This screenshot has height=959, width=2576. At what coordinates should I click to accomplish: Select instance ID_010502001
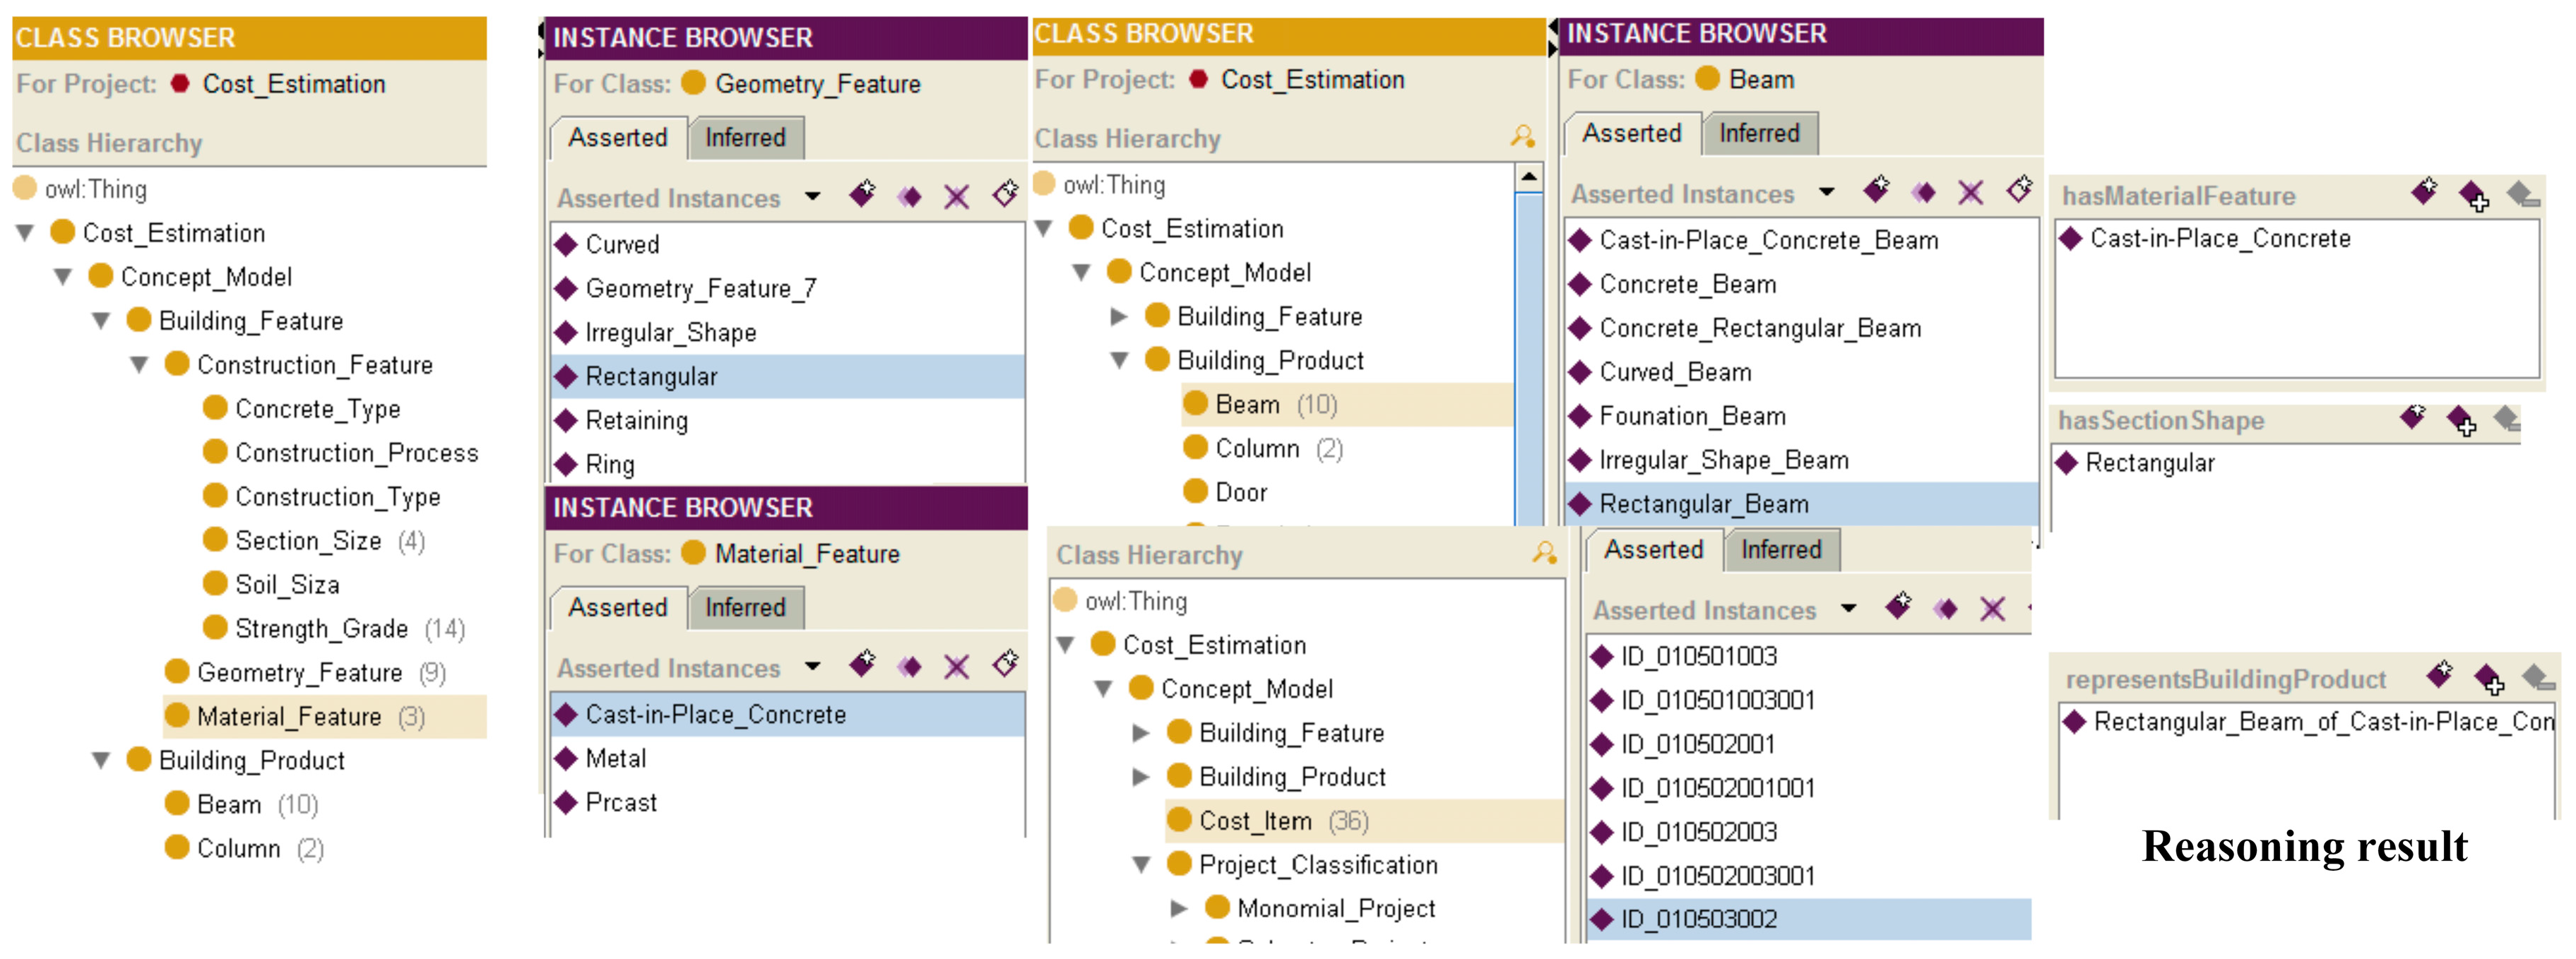1697,744
